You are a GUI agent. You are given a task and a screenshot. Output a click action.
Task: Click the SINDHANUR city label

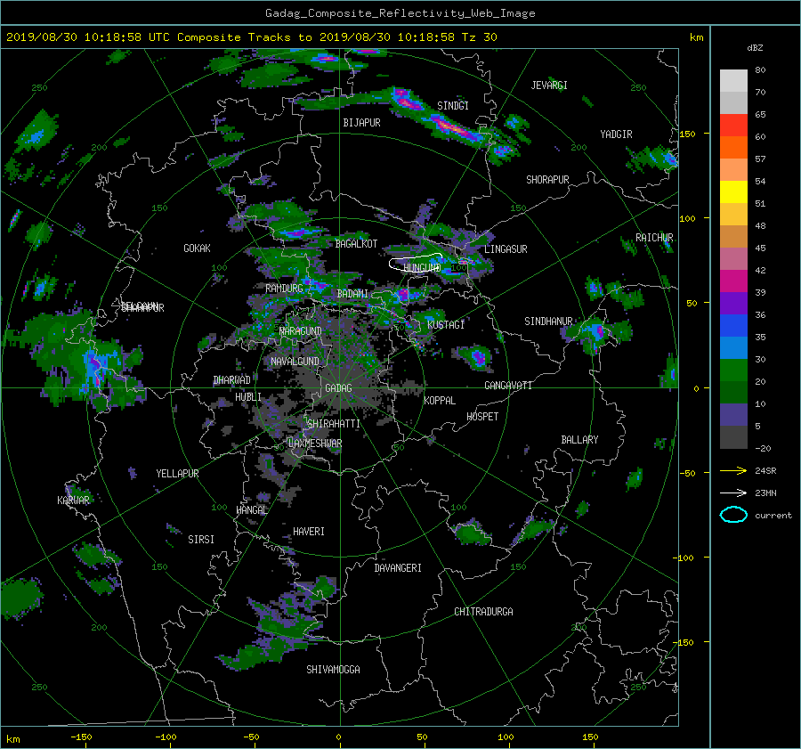548,322
